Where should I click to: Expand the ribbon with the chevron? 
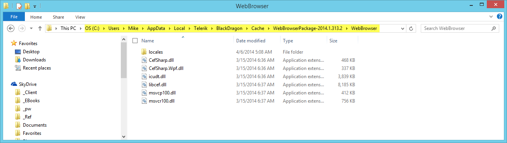pyautogui.click(x=491, y=17)
